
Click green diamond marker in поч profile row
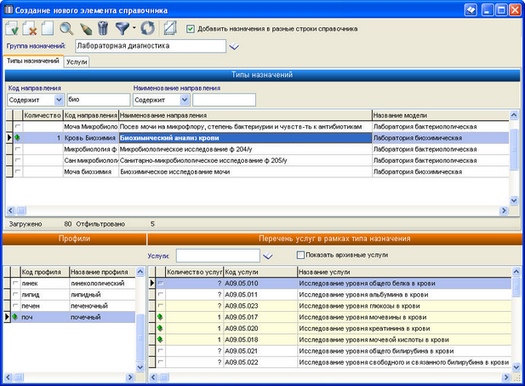(x=15, y=317)
